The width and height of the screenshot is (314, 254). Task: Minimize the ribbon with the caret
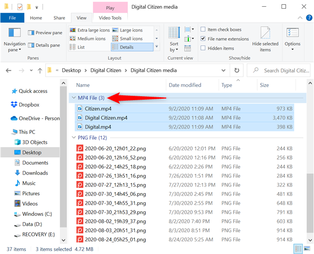300,18
